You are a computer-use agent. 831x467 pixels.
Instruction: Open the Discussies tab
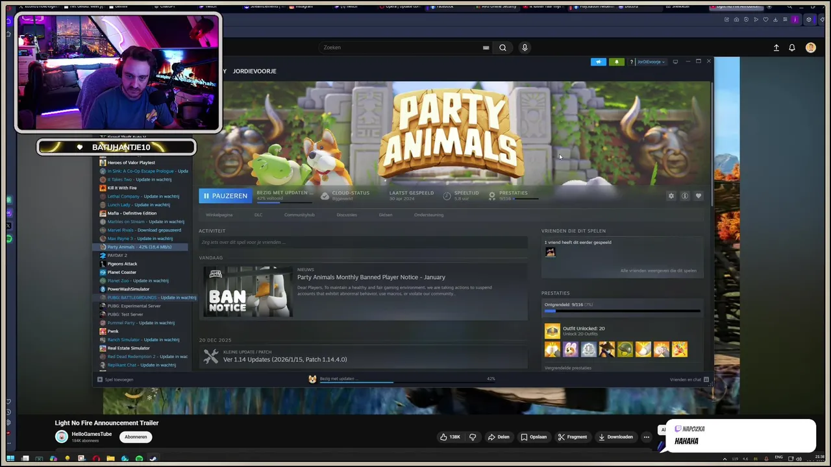[347, 215]
